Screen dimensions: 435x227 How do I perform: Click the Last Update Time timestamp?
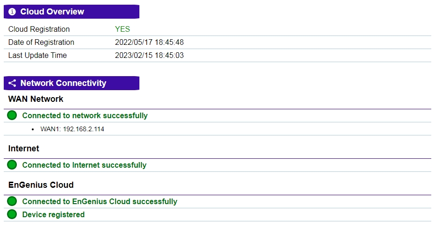pos(149,55)
